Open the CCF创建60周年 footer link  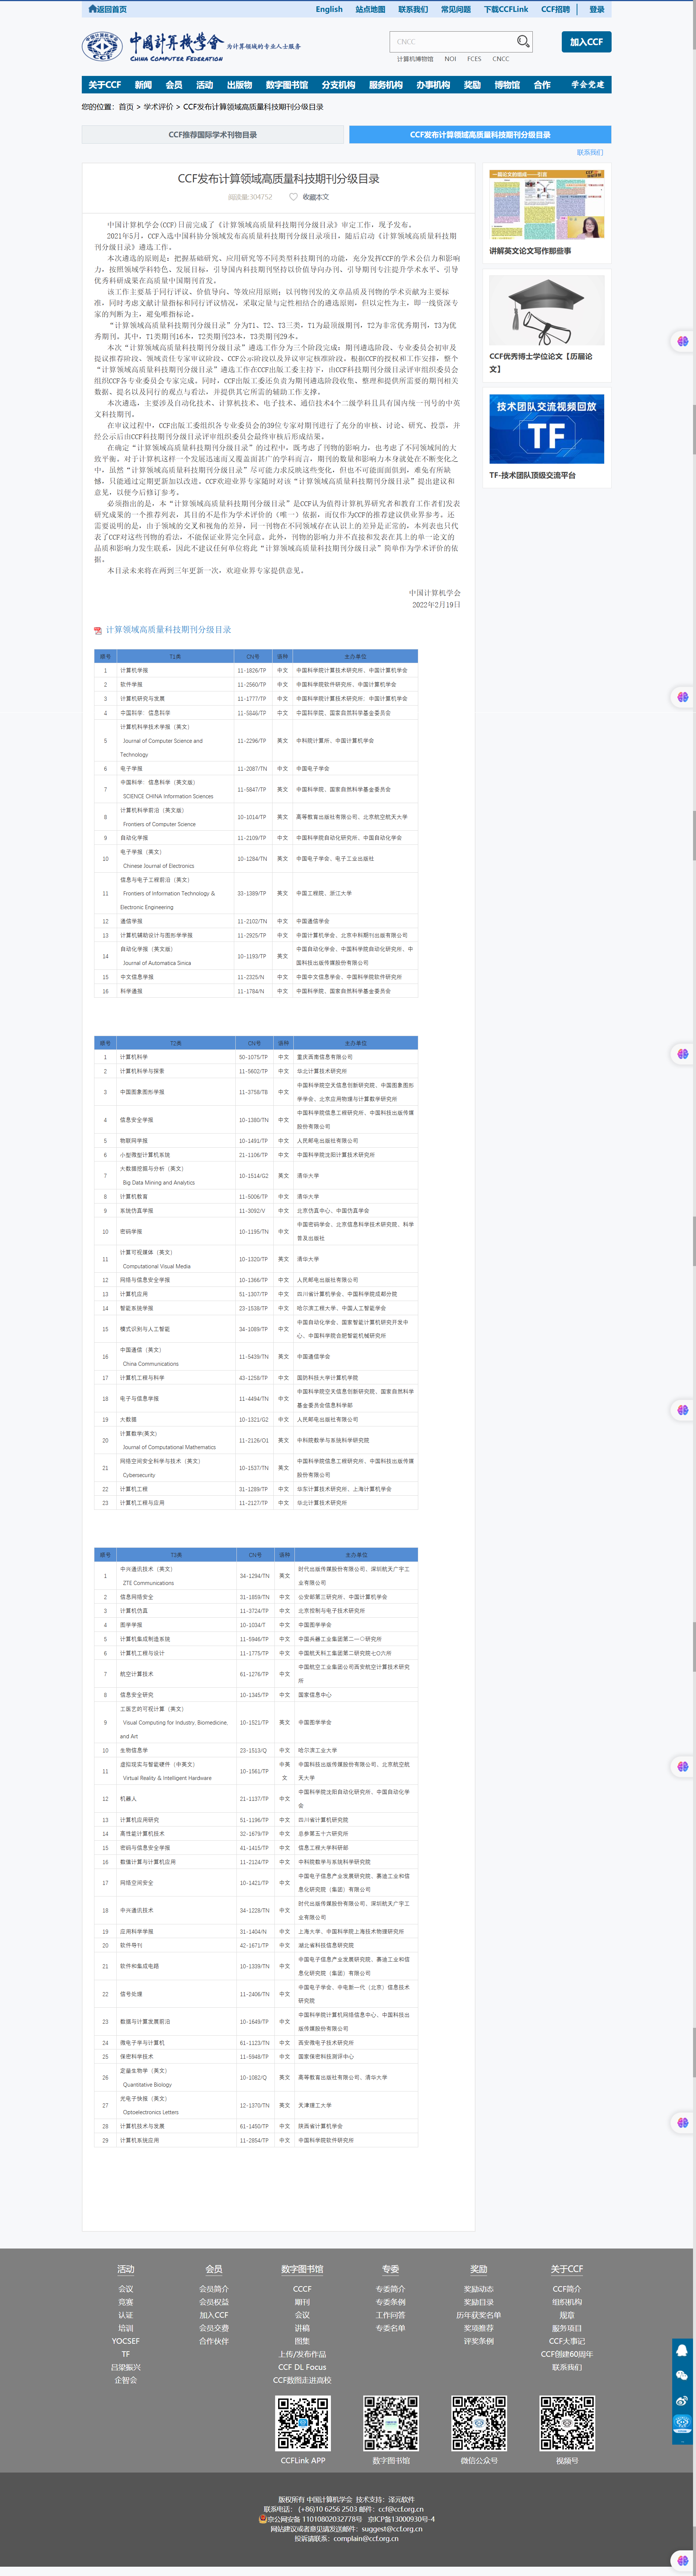point(567,2354)
